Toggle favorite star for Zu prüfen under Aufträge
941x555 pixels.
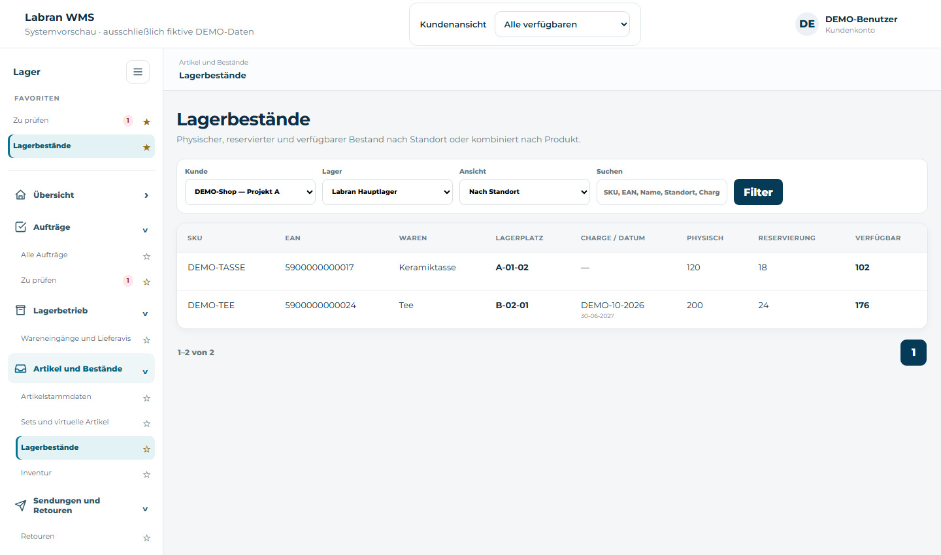point(146,281)
